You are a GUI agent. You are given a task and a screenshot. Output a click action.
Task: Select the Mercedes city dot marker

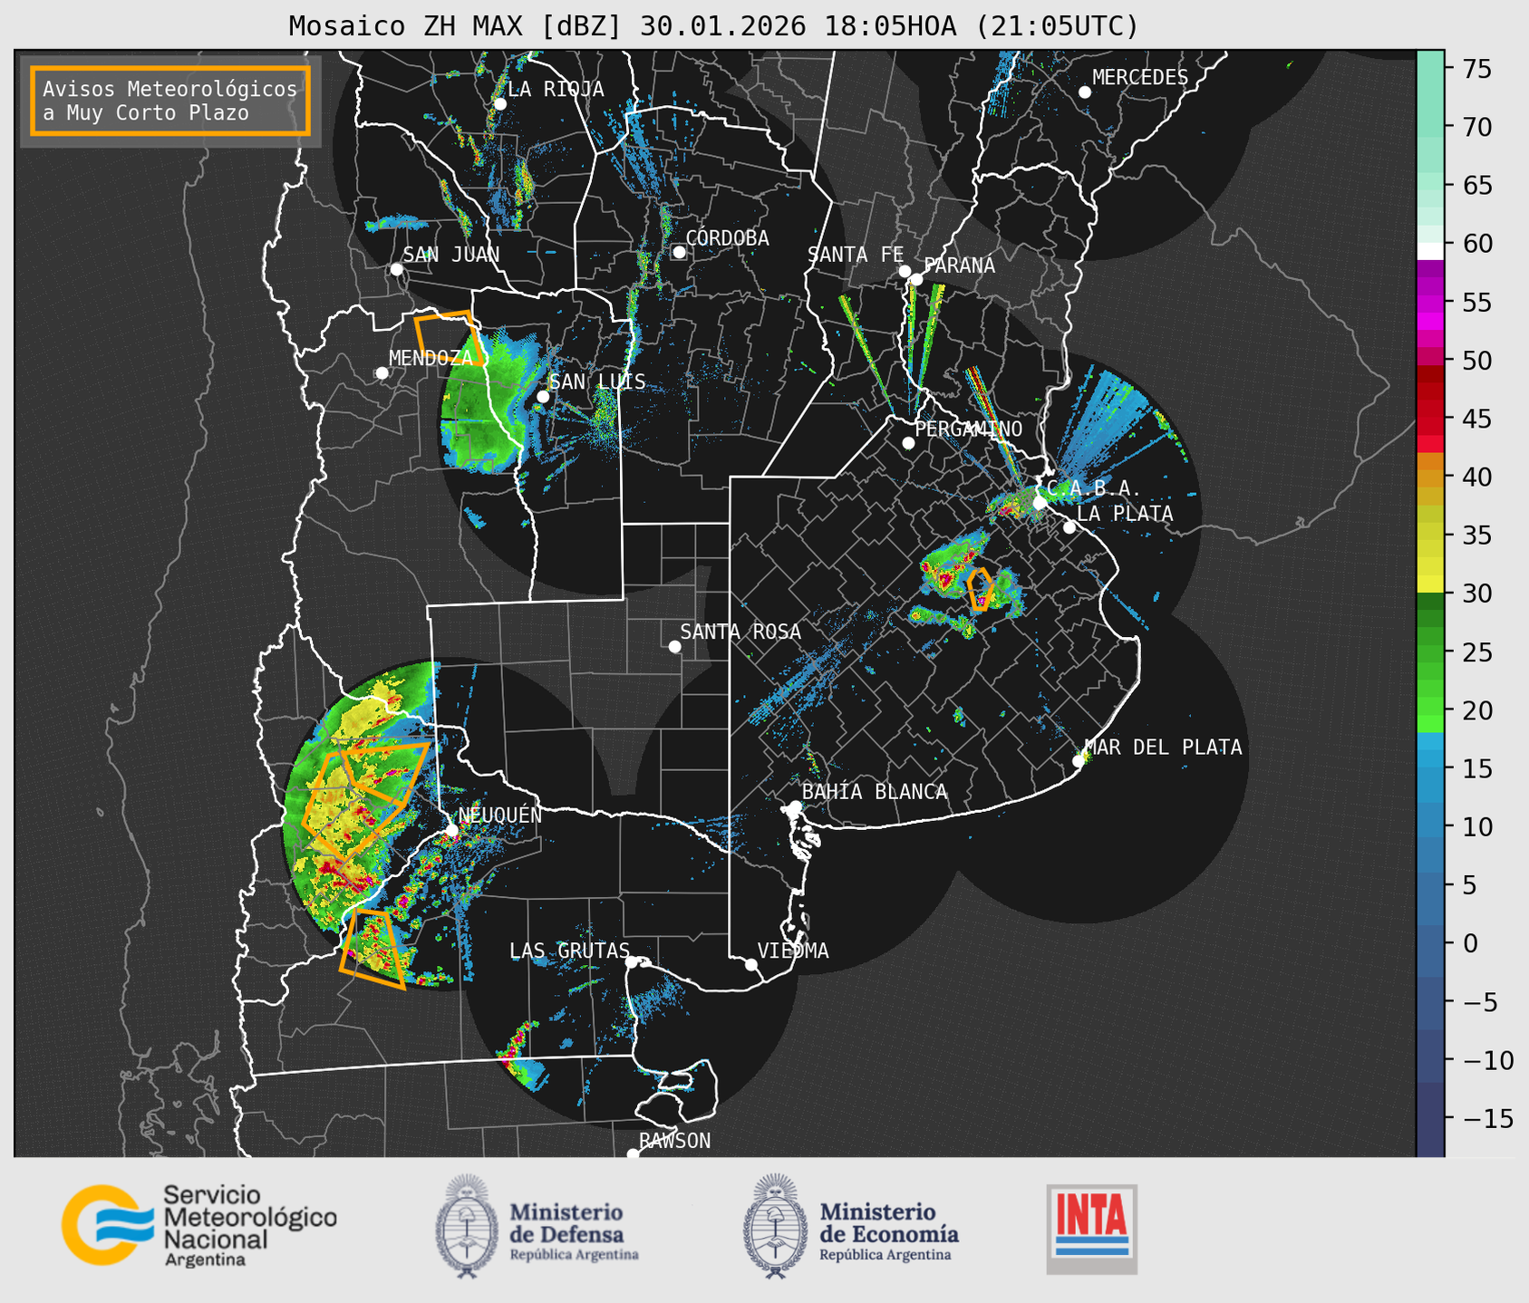1085,92
